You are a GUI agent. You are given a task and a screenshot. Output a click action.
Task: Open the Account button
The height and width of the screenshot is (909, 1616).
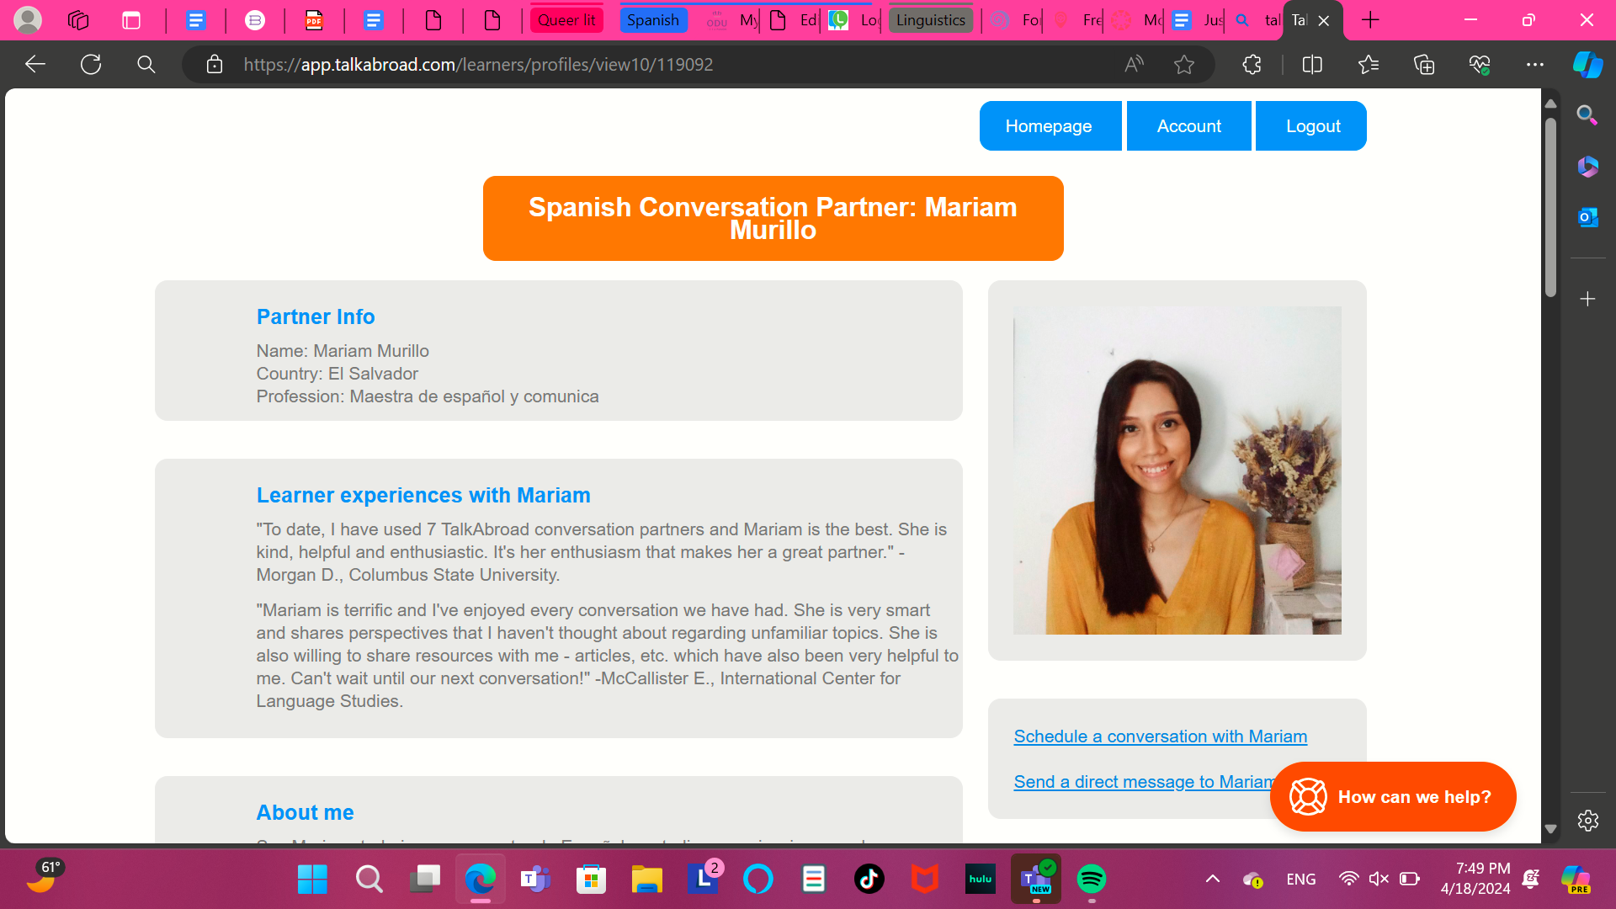pyautogui.click(x=1189, y=126)
